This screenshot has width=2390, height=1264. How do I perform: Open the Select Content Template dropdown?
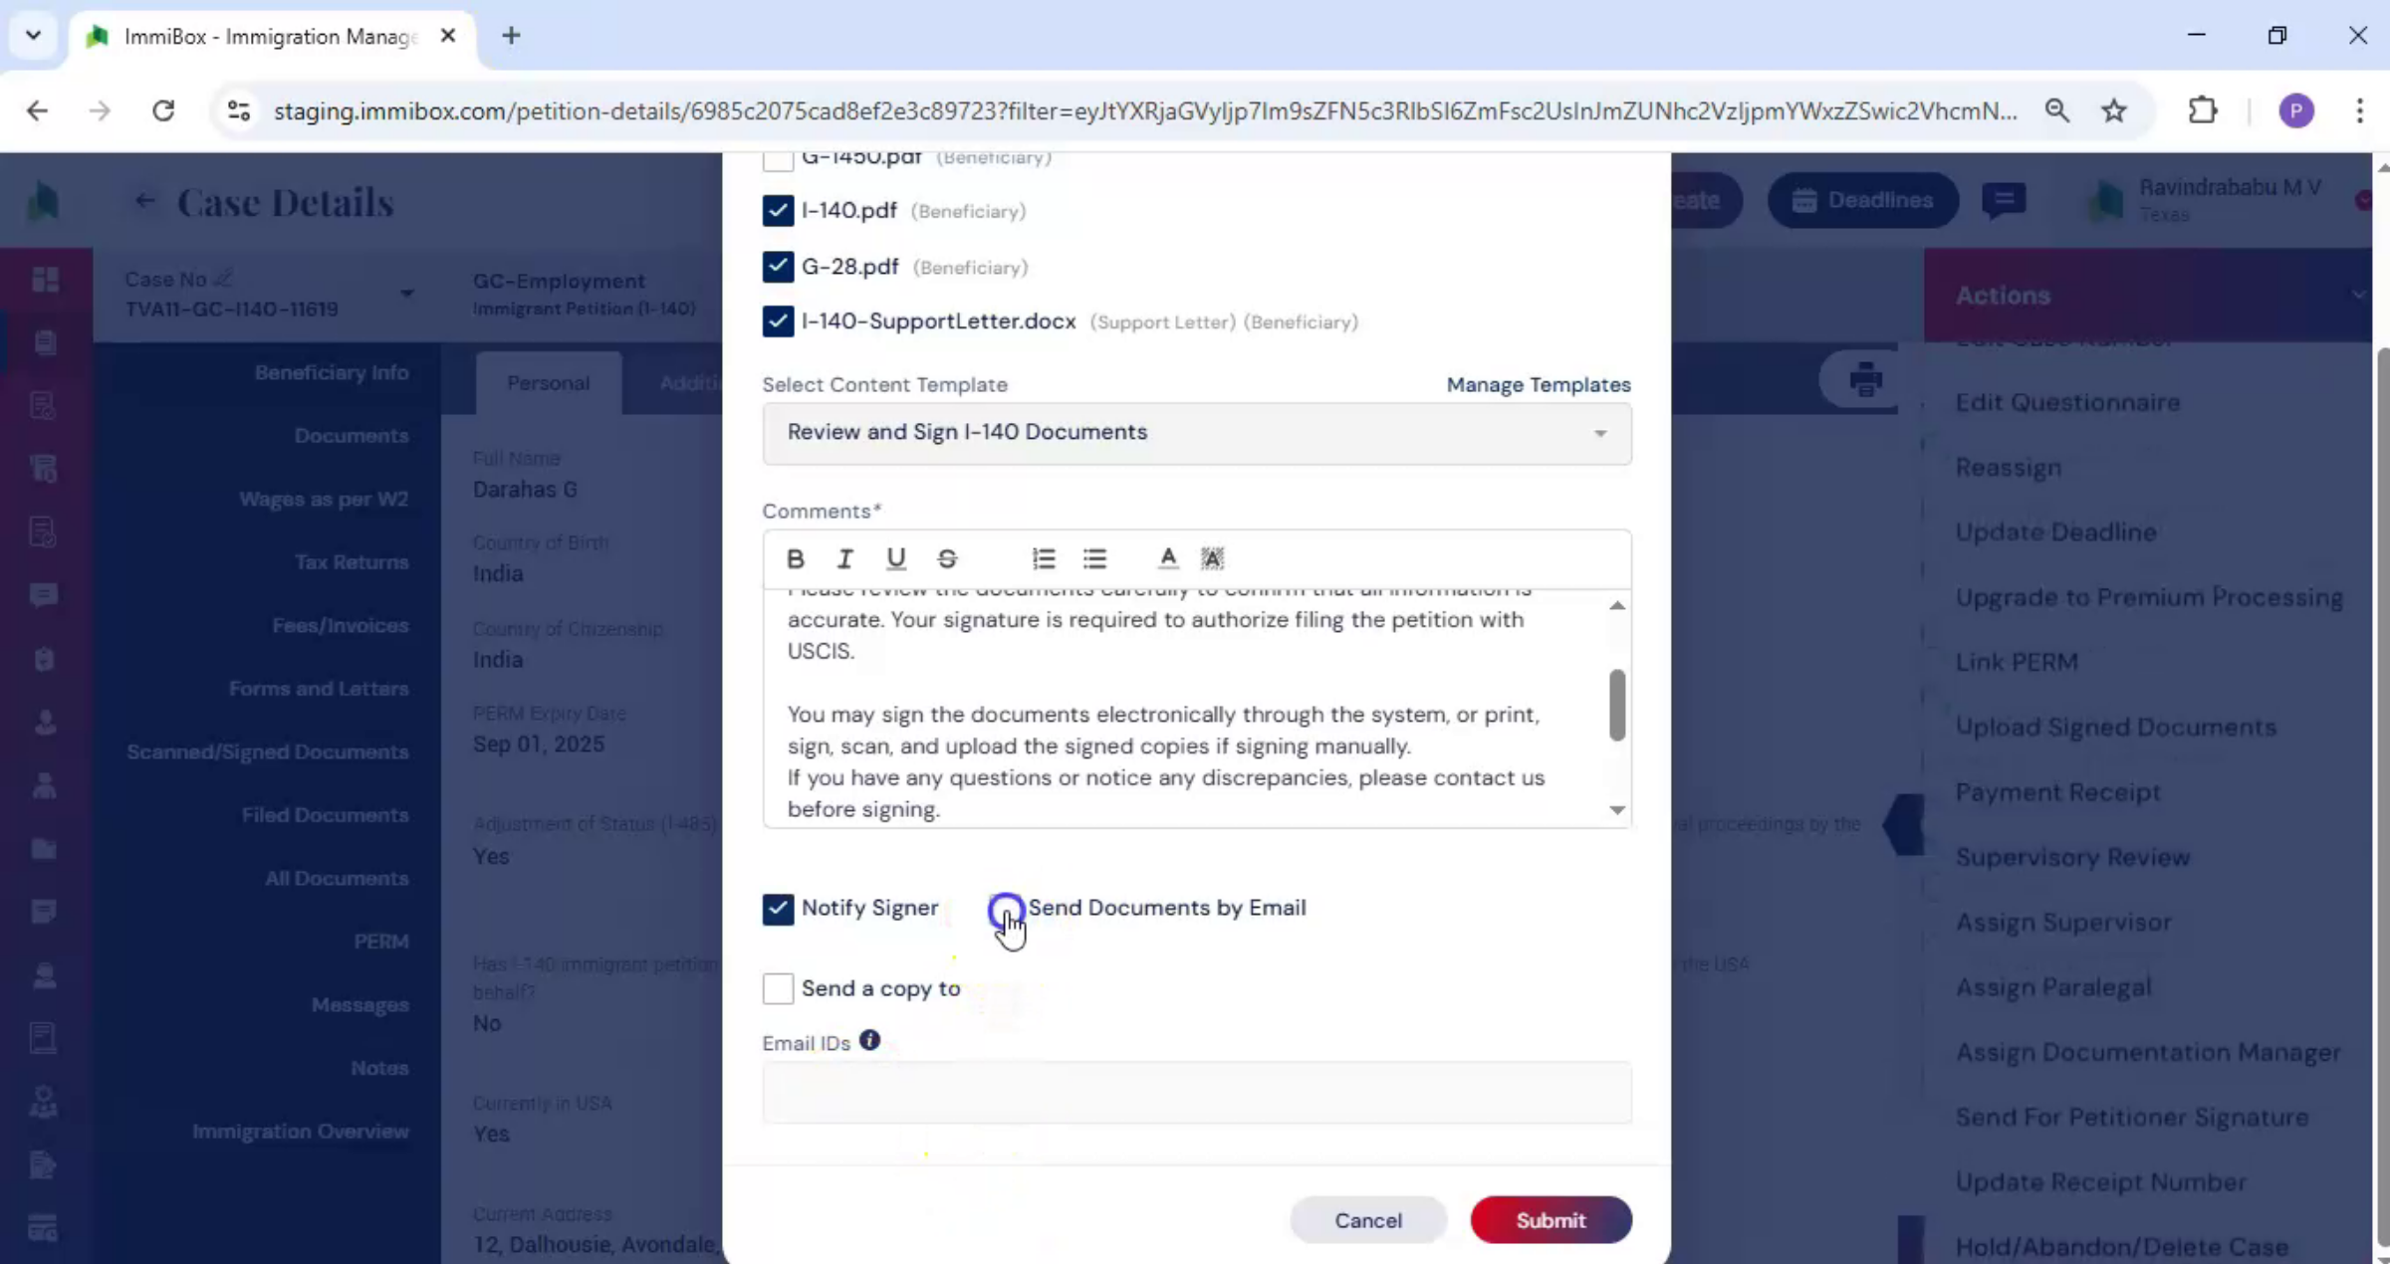[x=1197, y=433]
